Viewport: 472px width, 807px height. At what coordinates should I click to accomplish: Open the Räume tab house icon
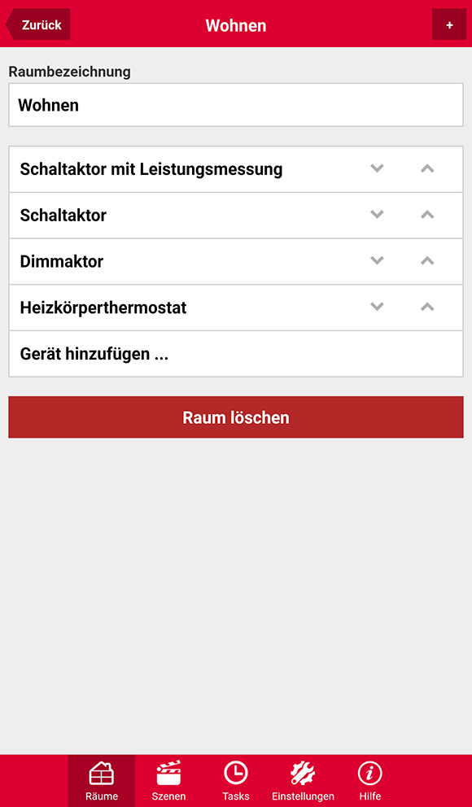[102, 773]
